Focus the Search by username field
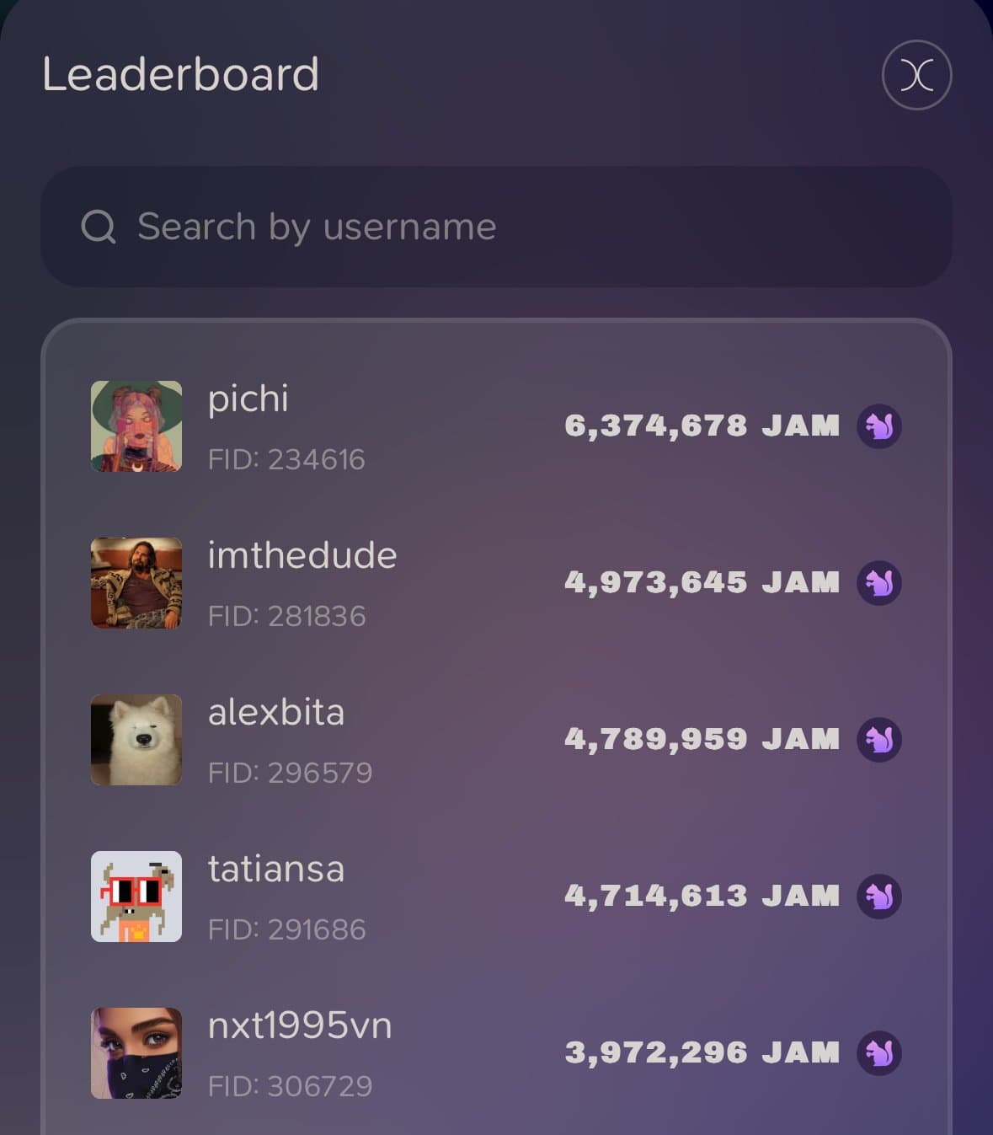The width and height of the screenshot is (993, 1135). 496,227
